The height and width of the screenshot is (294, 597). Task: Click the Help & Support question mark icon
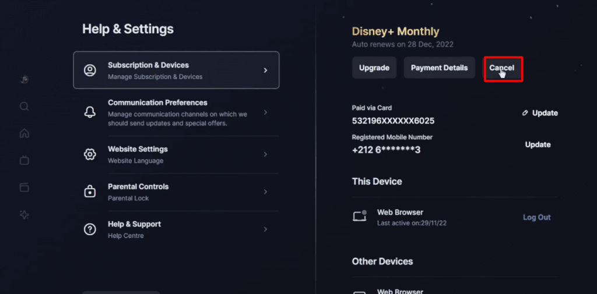click(x=90, y=229)
